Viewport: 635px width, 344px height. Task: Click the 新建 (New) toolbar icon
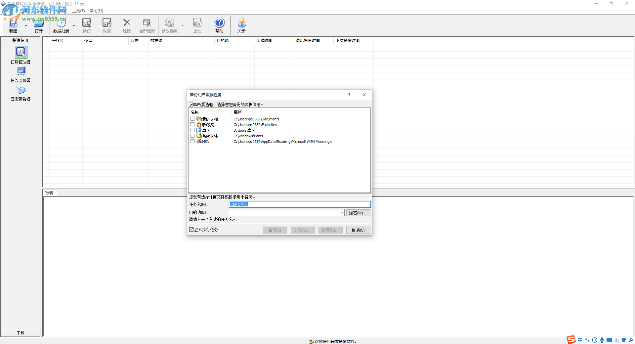click(x=13, y=23)
